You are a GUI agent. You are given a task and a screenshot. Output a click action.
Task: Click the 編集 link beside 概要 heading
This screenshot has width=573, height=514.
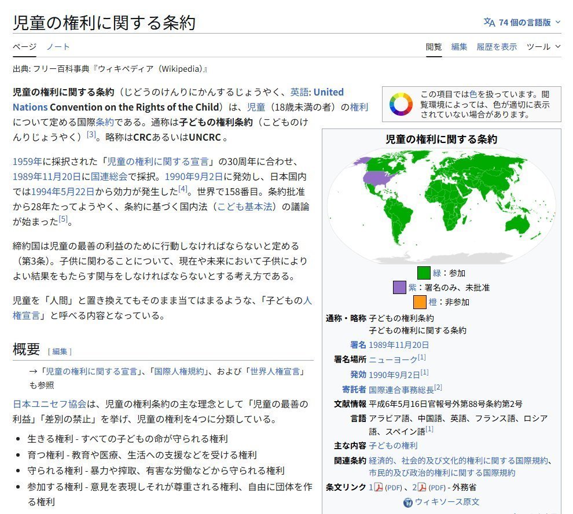pyautogui.click(x=60, y=351)
